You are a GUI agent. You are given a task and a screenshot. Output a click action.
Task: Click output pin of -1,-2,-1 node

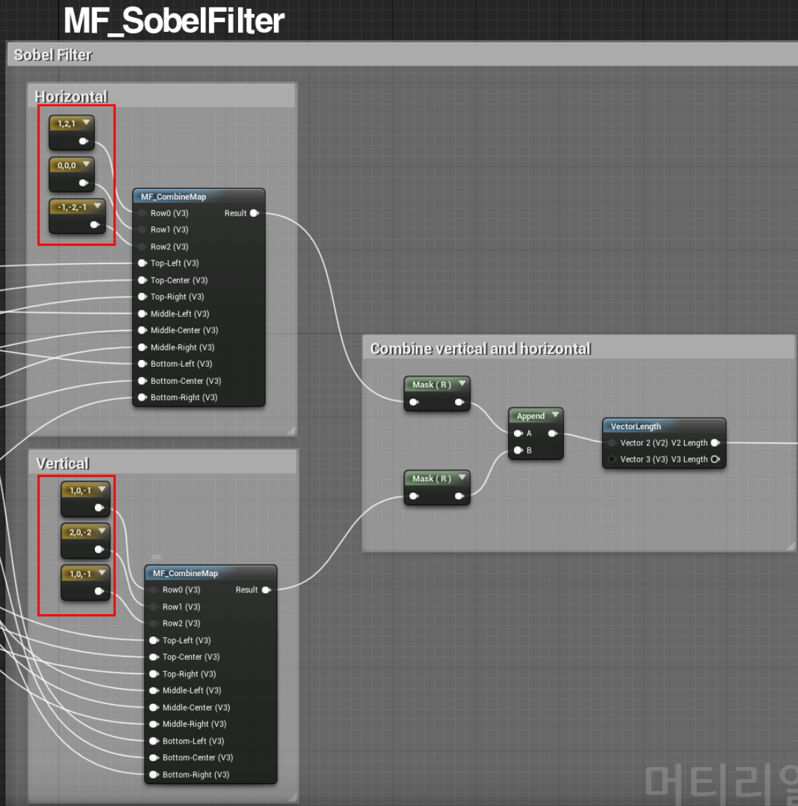point(95,224)
